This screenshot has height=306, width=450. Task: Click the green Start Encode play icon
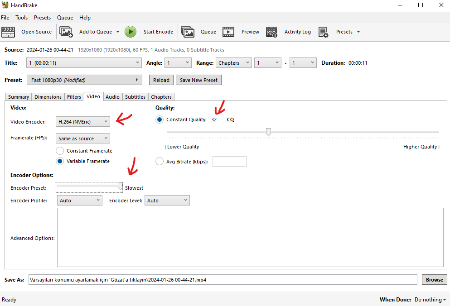131,32
